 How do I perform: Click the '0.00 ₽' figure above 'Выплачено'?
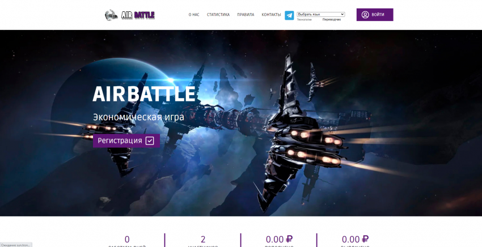(355, 239)
